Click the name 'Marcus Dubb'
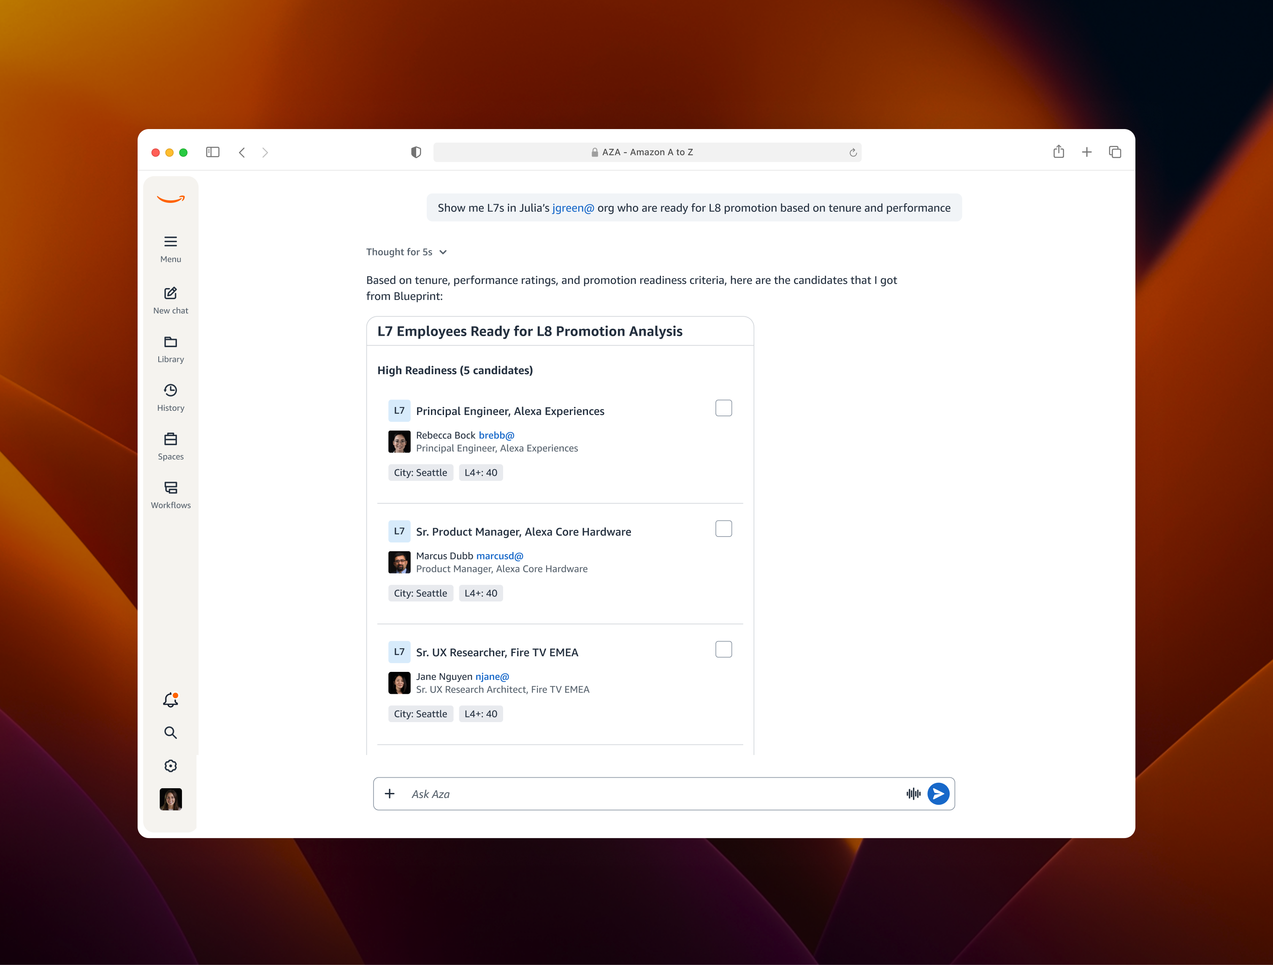The height and width of the screenshot is (965, 1273). tap(444, 556)
